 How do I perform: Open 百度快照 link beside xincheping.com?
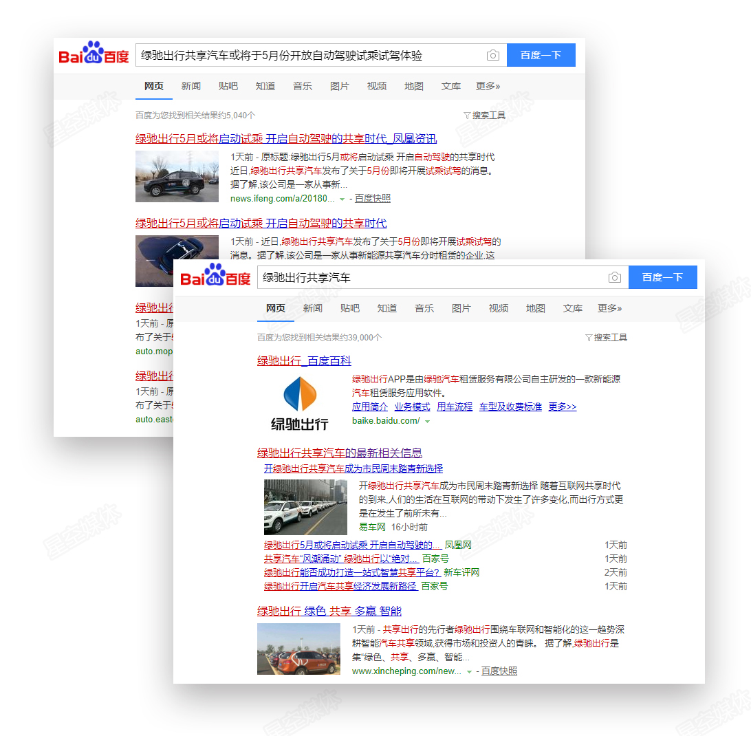tap(499, 671)
